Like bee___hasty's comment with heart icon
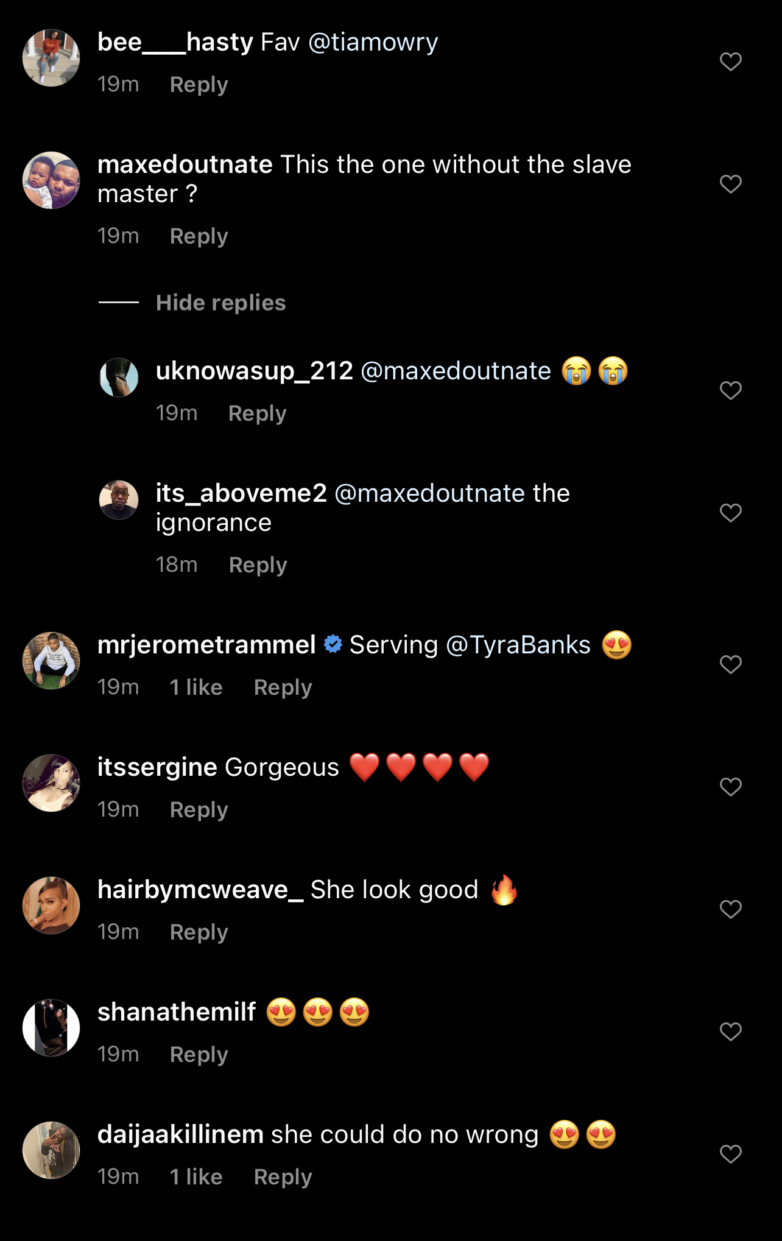The image size is (782, 1241). (730, 62)
